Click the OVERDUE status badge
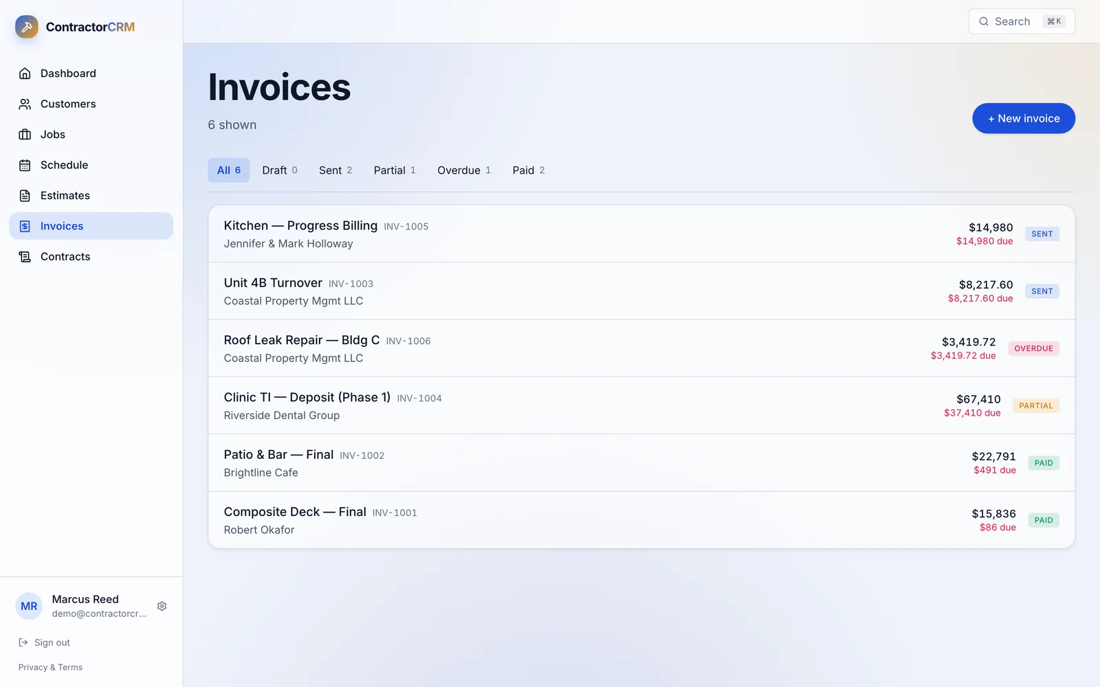1100x687 pixels. 1033,348
